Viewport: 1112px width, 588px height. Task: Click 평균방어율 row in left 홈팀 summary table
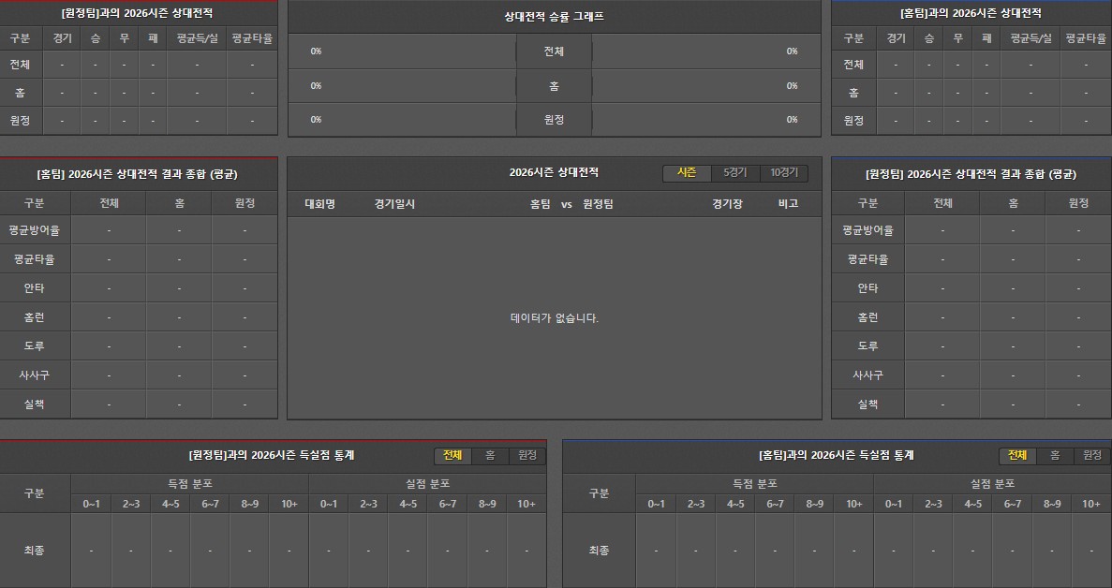(x=34, y=230)
